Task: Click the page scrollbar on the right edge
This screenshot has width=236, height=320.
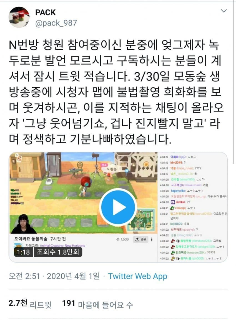Action: [234, 82]
